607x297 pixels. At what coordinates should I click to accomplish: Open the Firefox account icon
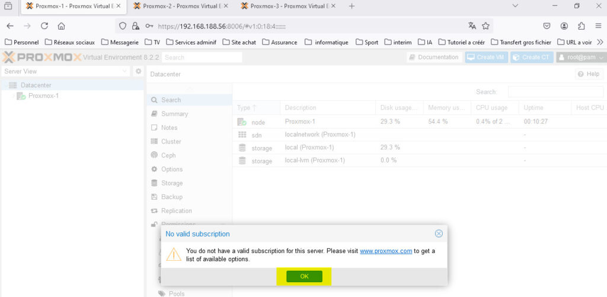(564, 26)
